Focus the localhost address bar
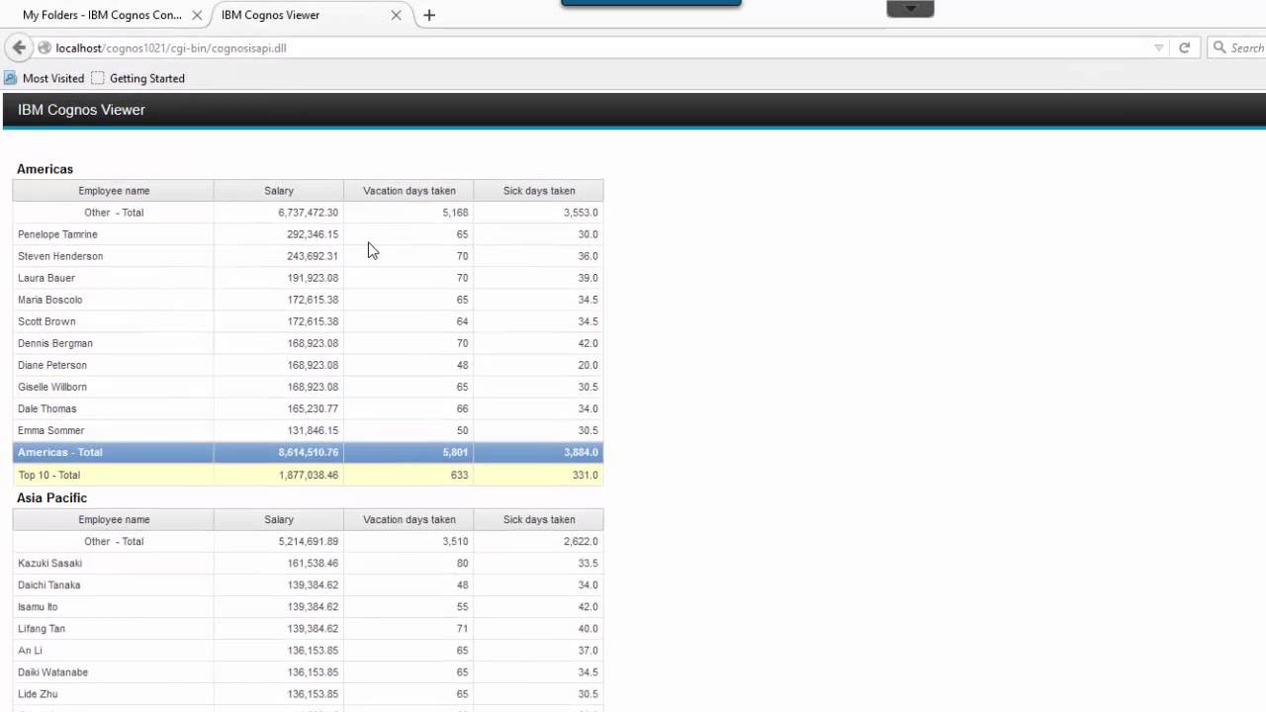The width and height of the screenshot is (1266, 712). tap(593, 47)
